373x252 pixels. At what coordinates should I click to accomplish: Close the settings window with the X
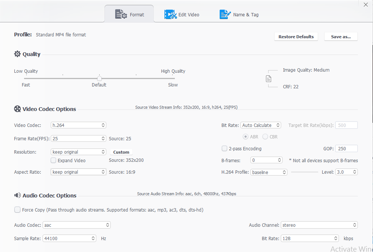point(366,5)
